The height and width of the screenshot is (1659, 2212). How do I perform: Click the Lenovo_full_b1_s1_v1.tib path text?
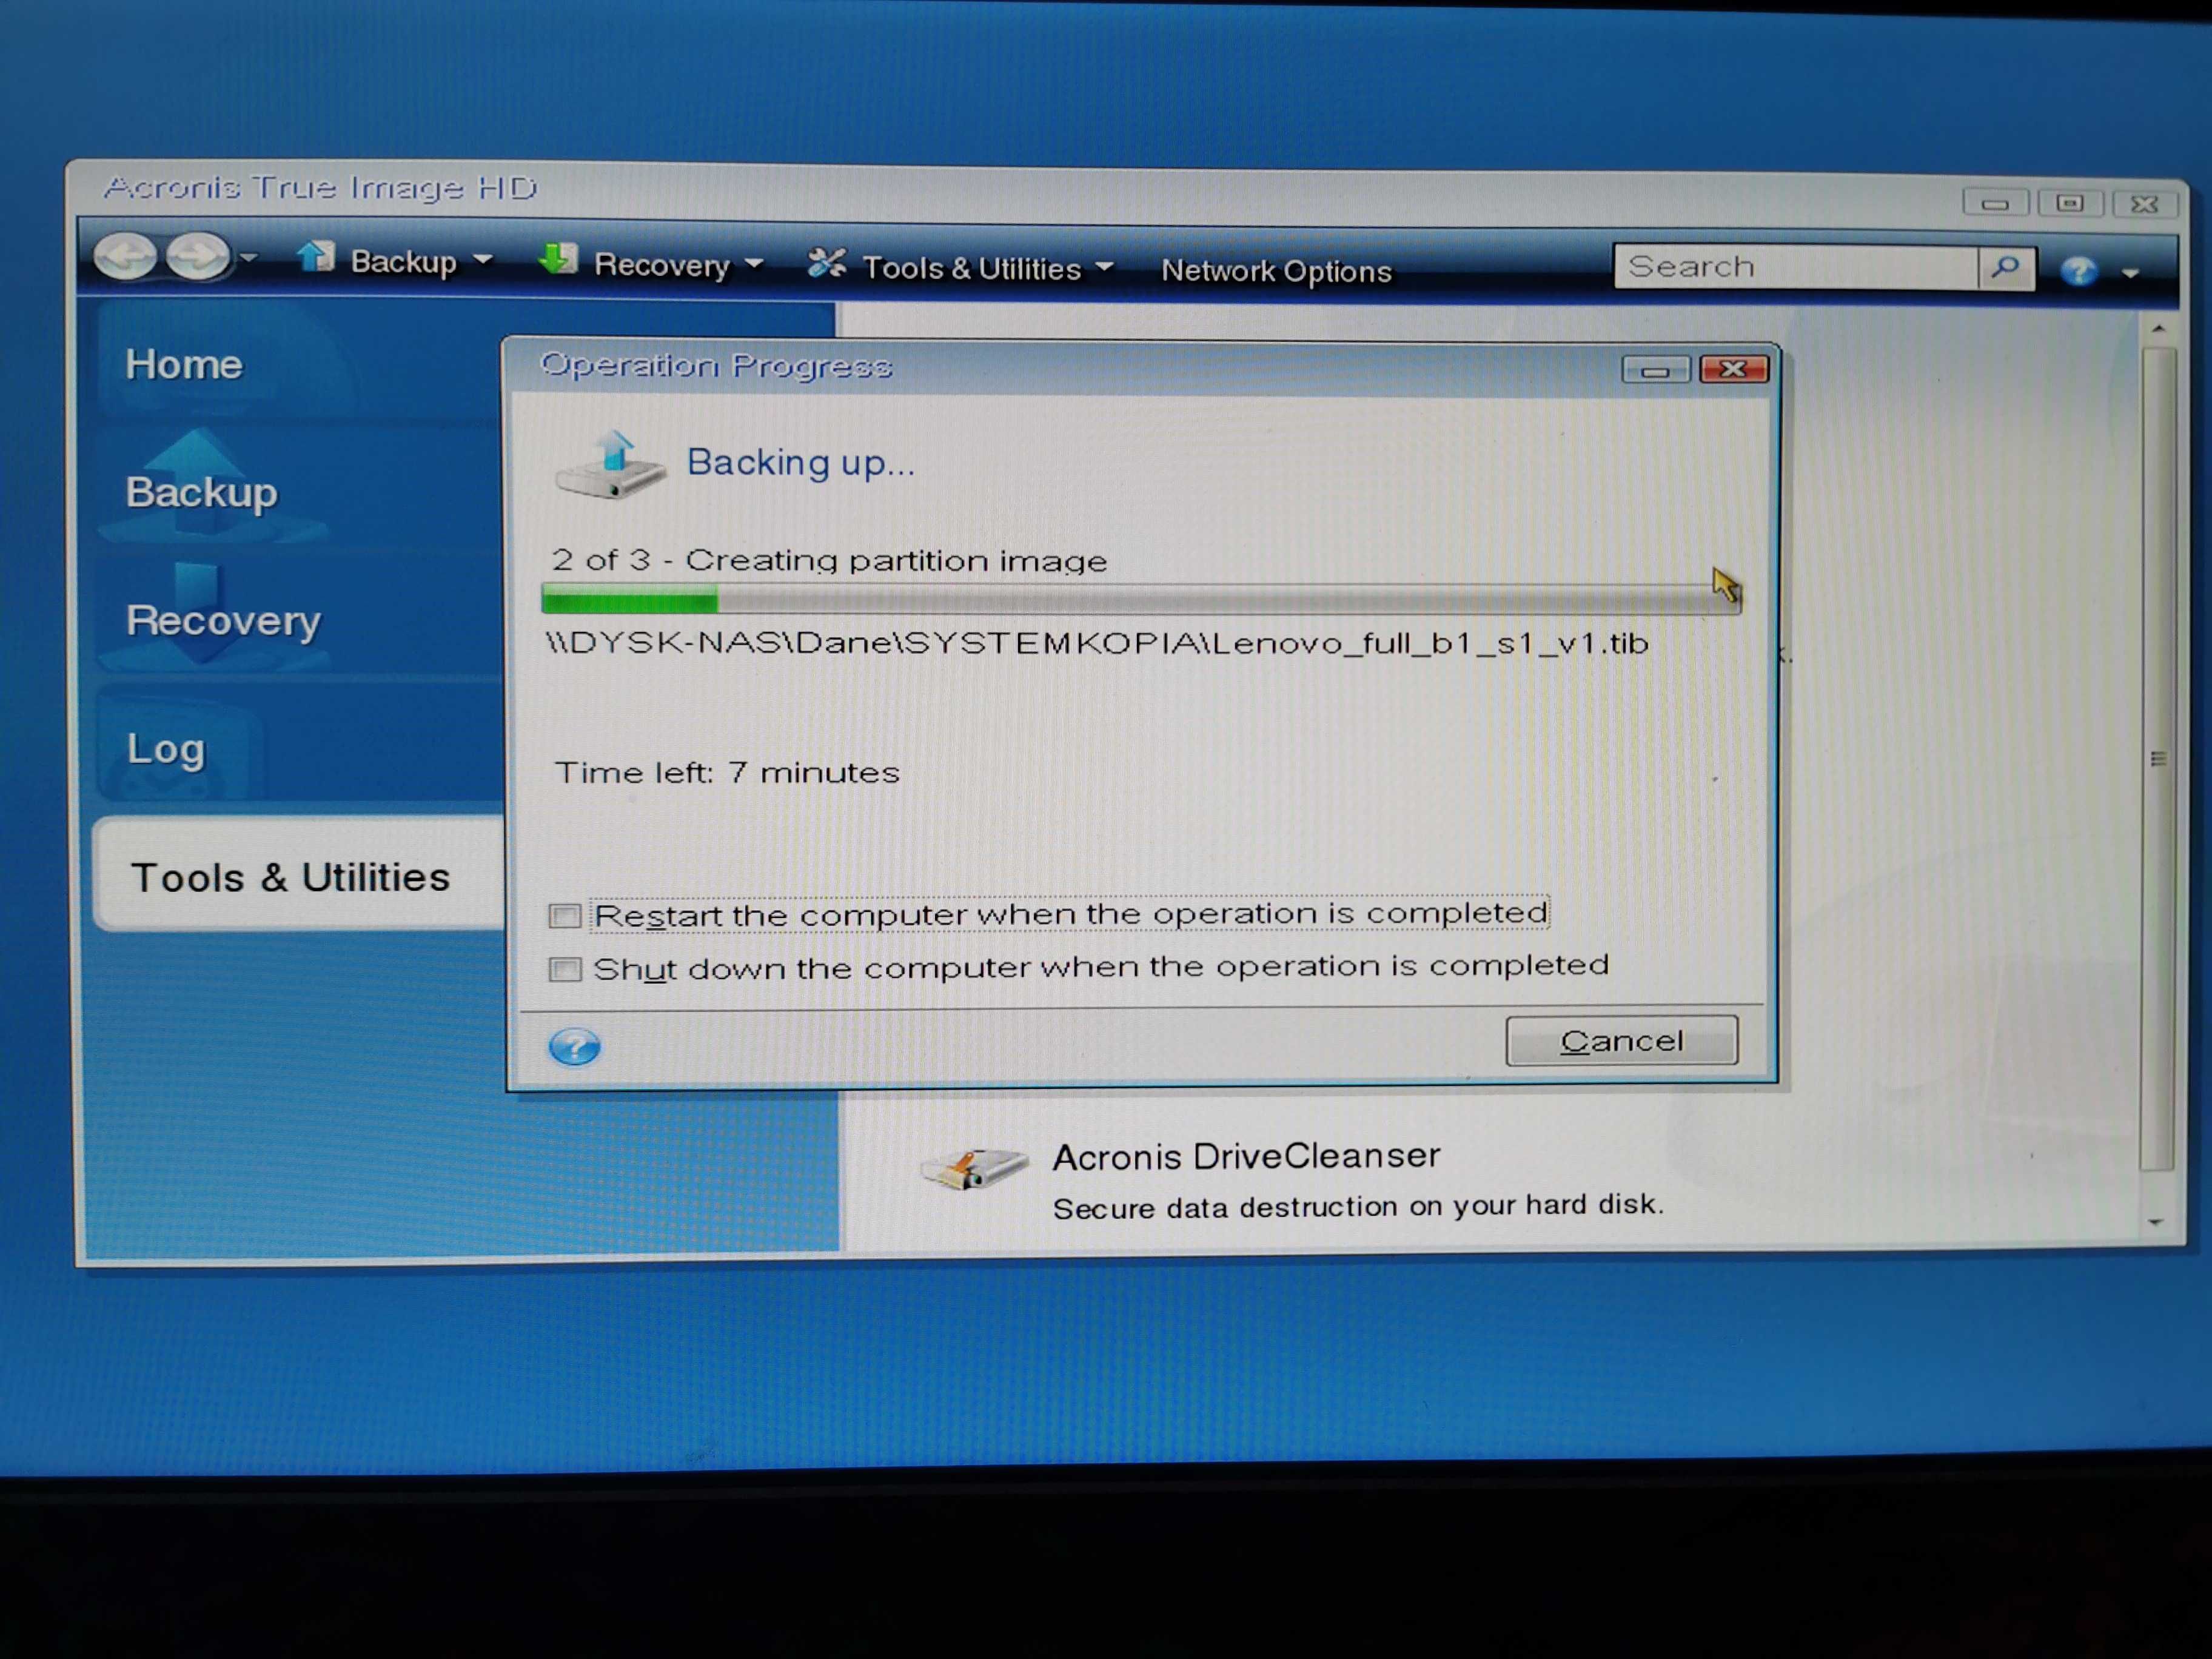tap(1097, 643)
